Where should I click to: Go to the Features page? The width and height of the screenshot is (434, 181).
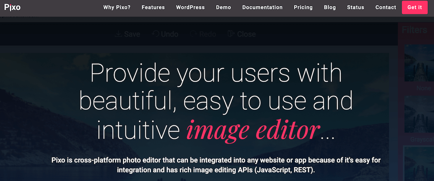153,7
